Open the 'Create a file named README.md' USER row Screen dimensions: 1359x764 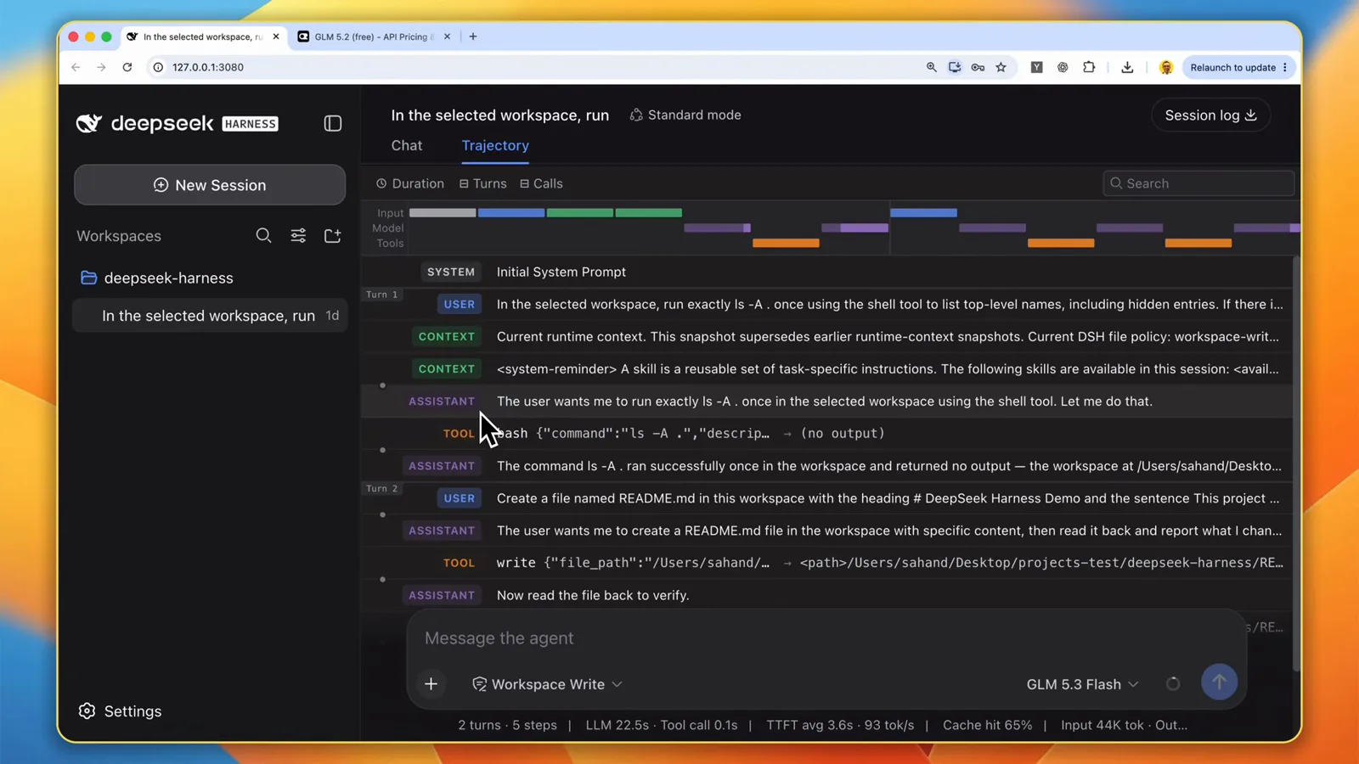pyautogui.click(x=826, y=498)
